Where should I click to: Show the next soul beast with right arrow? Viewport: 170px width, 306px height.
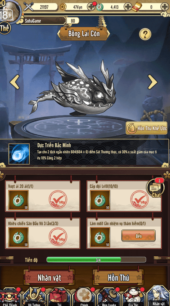(152, 82)
